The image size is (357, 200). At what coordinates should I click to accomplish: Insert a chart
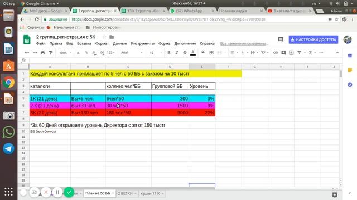pyautogui.click(x=291, y=53)
